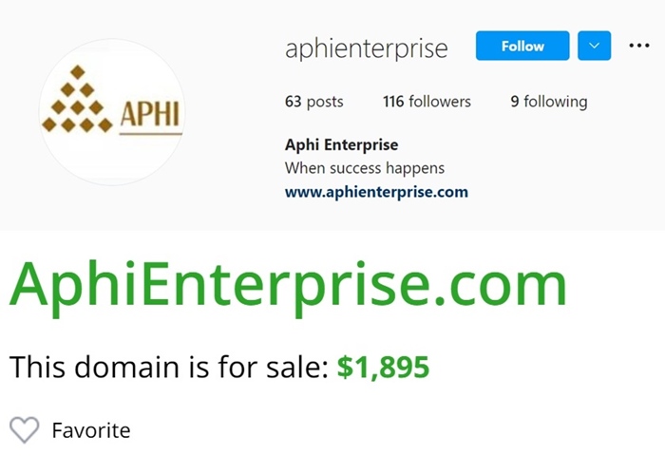The image size is (665, 474).
Task: Visit the www.aphienterprise.com profile link
Action: (376, 192)
